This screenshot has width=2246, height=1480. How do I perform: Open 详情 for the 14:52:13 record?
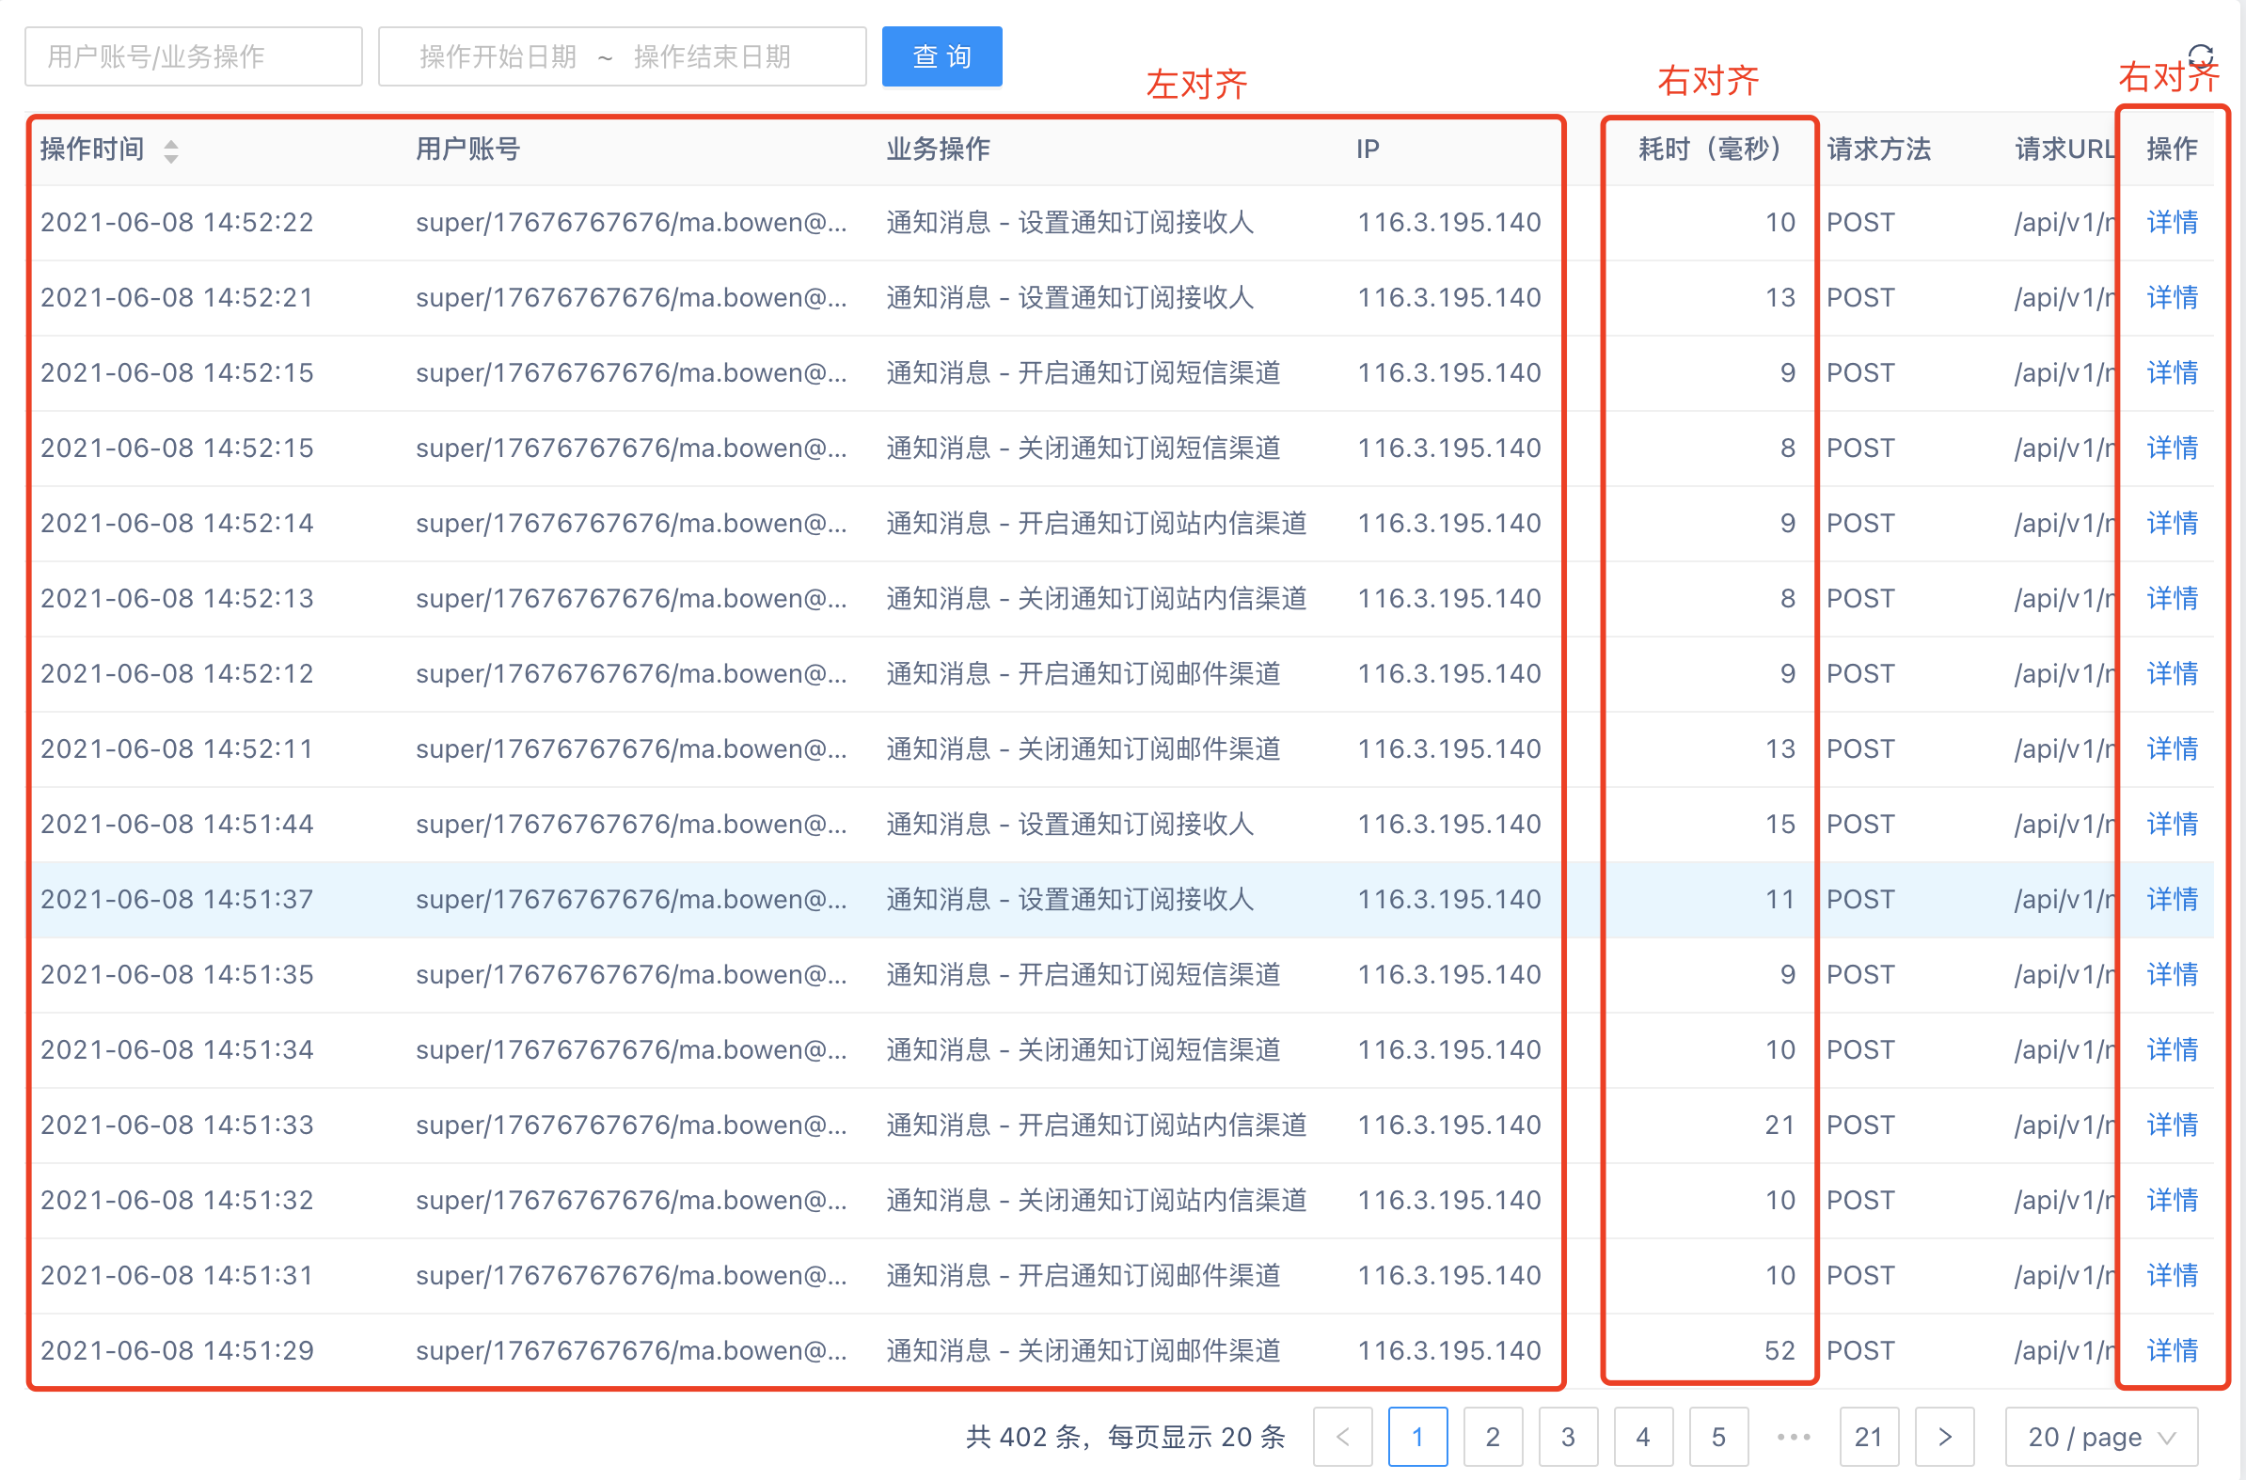point(2172,598)
